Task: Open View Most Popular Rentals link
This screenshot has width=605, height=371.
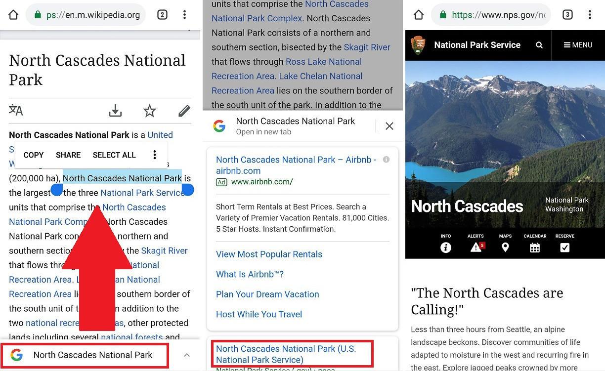Action: pos(269,254)
